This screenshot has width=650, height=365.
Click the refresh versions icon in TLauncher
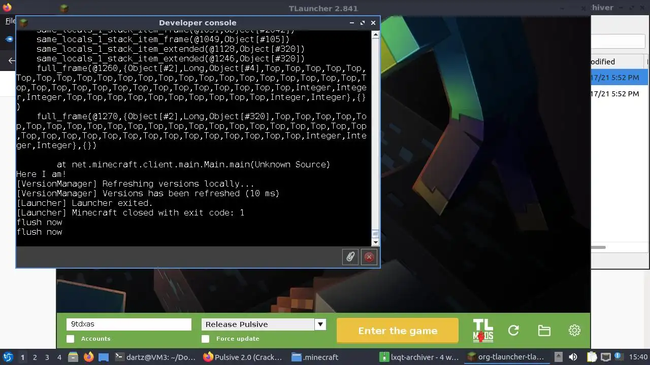[x=513, y=331]
